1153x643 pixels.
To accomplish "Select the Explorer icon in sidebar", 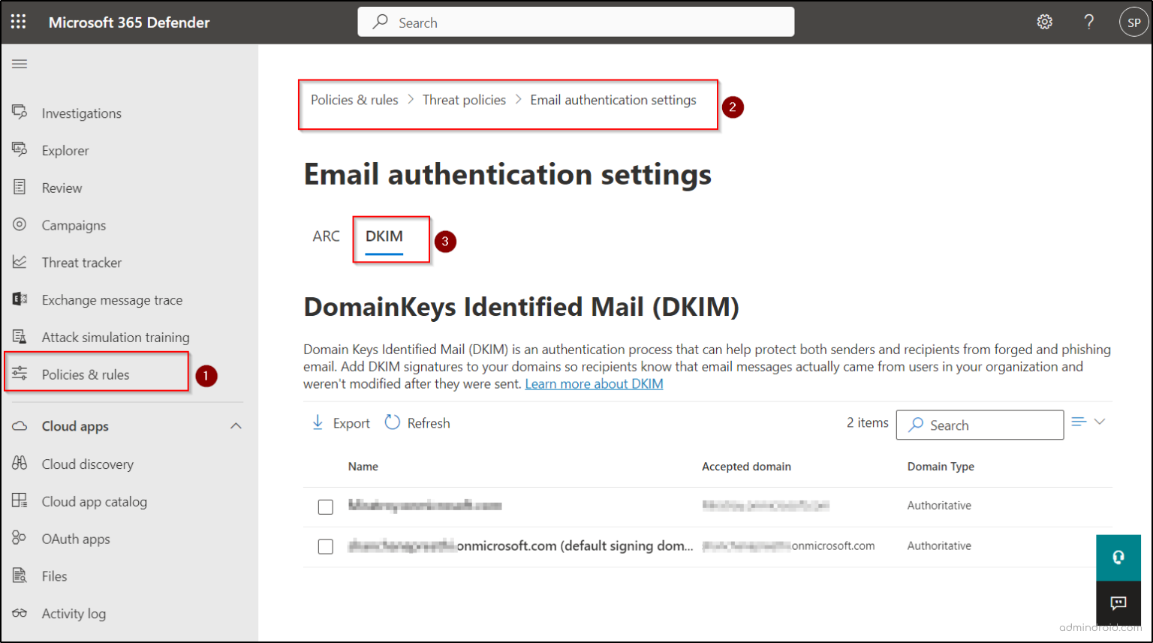I will coord(19,150).
